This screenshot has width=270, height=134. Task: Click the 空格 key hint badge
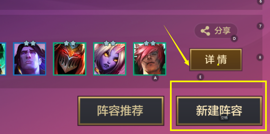click(x=224, y=118)
